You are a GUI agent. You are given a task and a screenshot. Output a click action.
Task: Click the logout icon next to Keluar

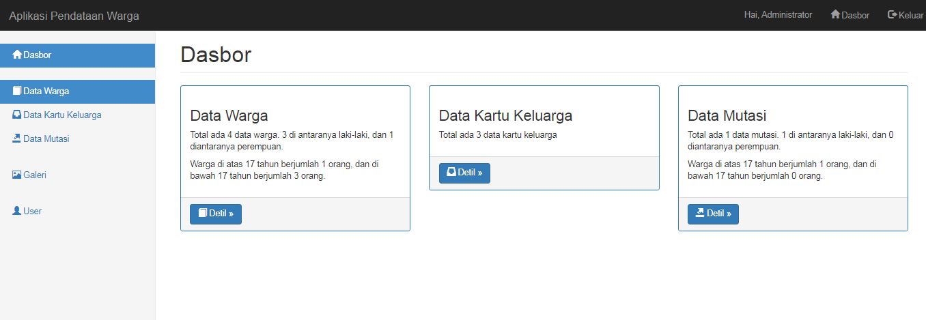click(x=892, y=14)
